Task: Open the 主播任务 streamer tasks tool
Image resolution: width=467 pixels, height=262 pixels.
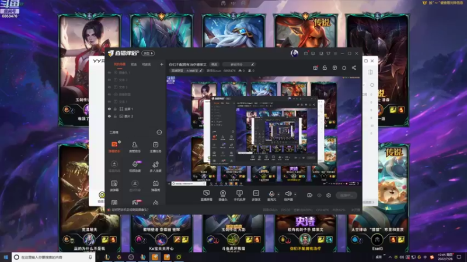Action: coord(155,147)
